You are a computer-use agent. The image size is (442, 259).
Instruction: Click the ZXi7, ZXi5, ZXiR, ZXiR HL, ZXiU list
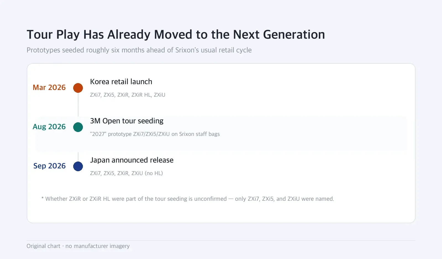click(x=128, y=95)
